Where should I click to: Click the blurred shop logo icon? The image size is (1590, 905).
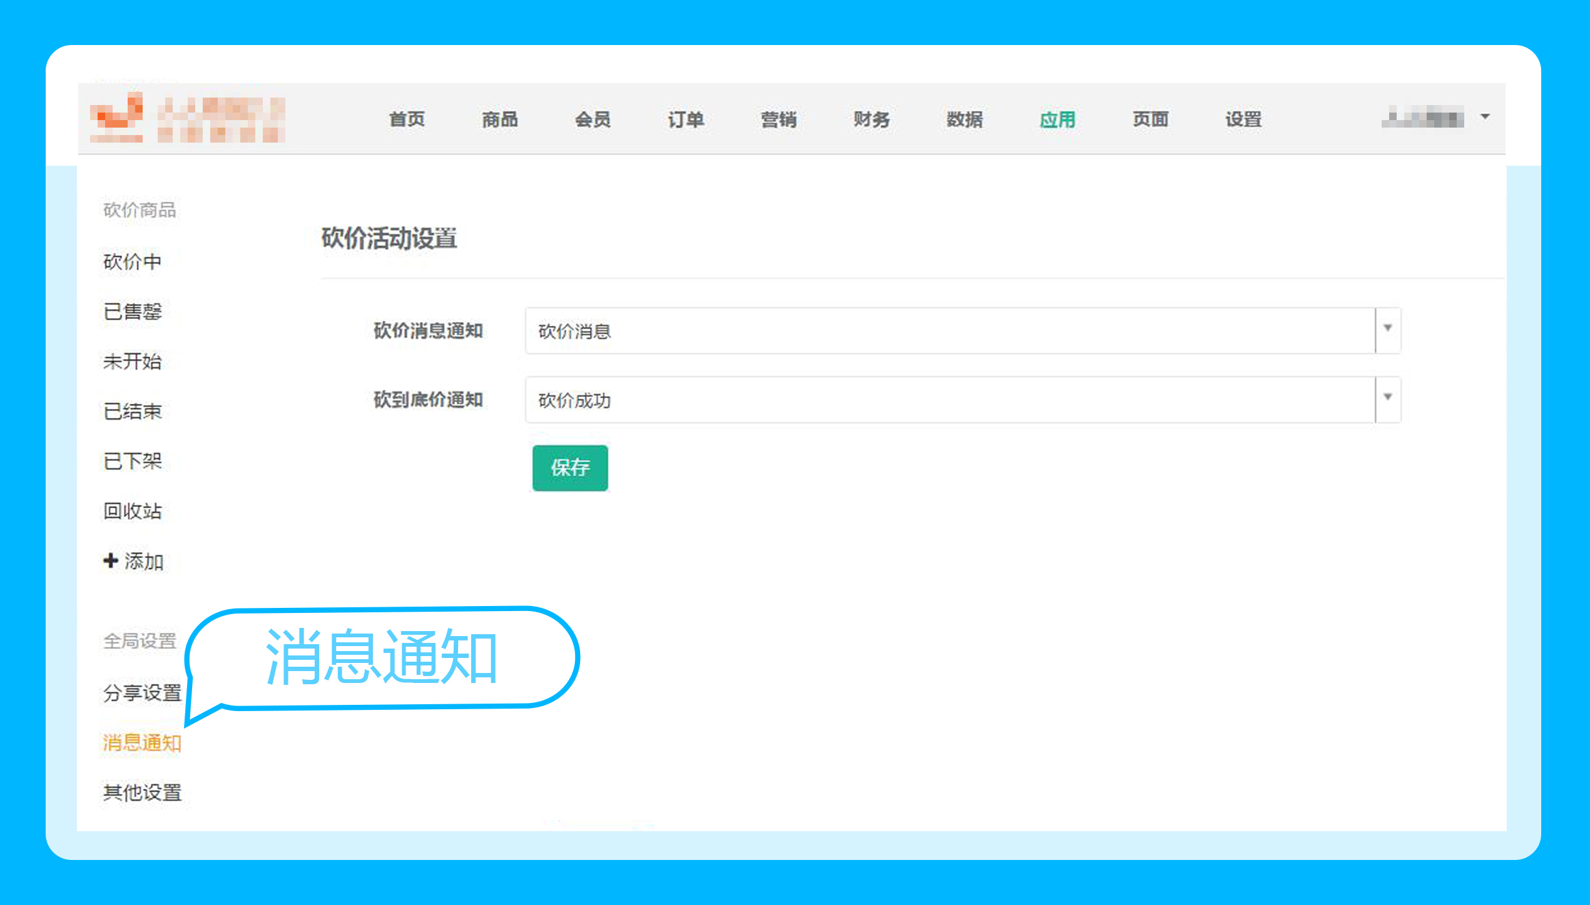click(117, 118)
